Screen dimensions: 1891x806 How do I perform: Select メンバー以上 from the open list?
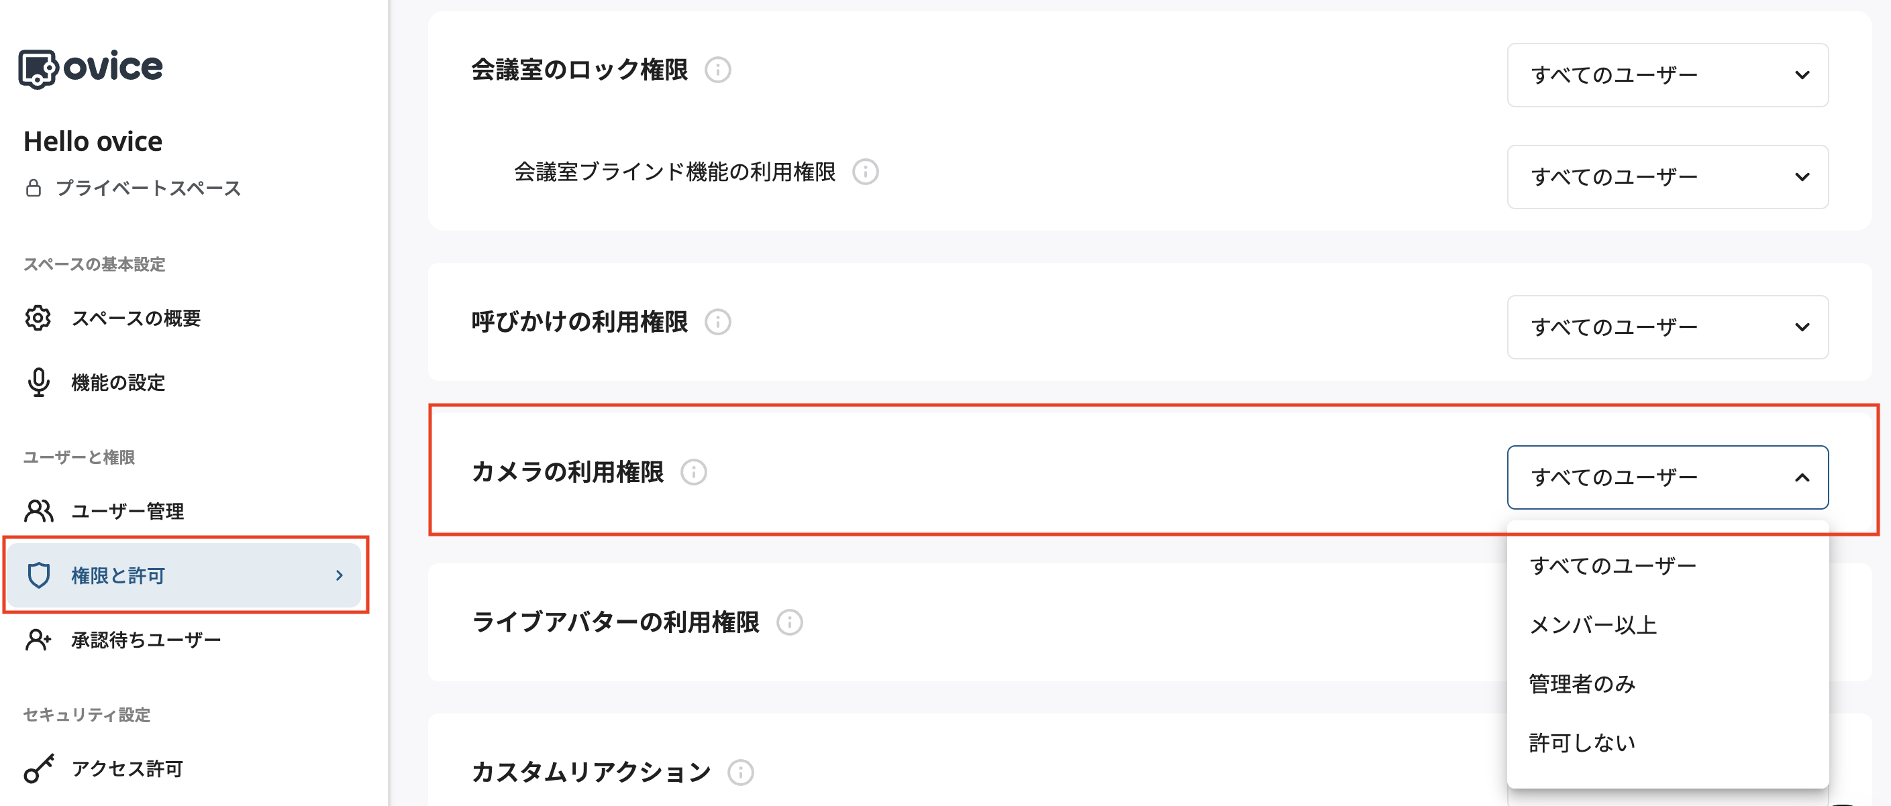(1594, 624)
